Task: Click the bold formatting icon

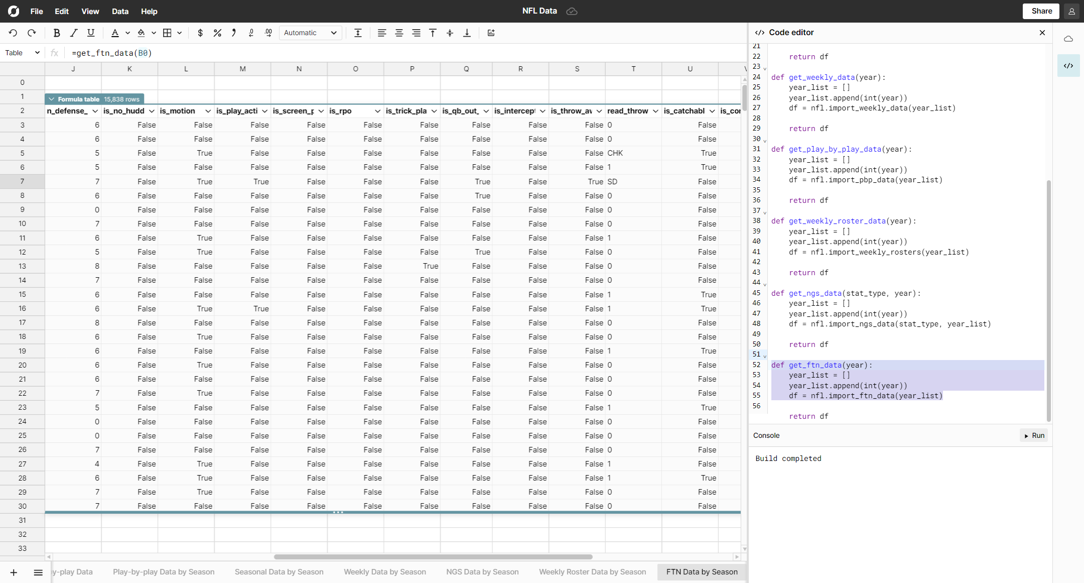Action: coord(57,33)
